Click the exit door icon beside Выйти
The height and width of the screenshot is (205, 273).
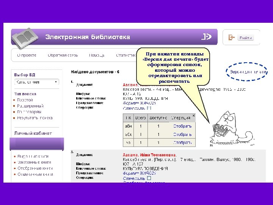231,37
